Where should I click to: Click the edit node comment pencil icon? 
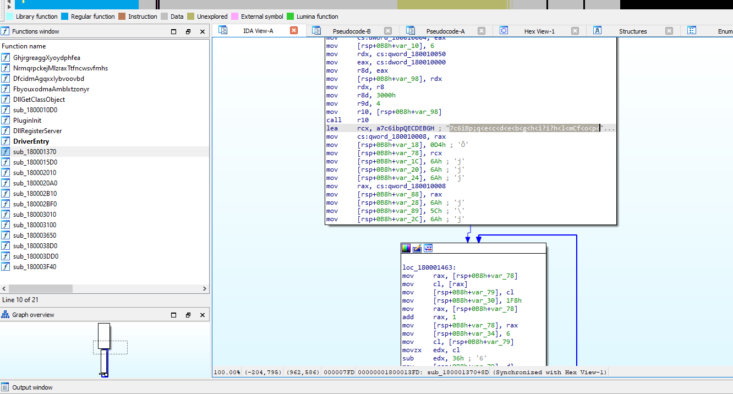coord(417,248)
